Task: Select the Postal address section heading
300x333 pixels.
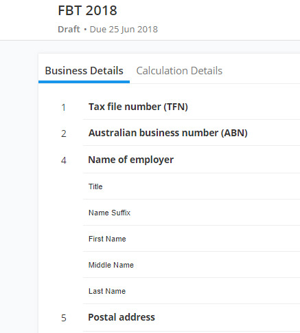Action: [x=122, y=317]
